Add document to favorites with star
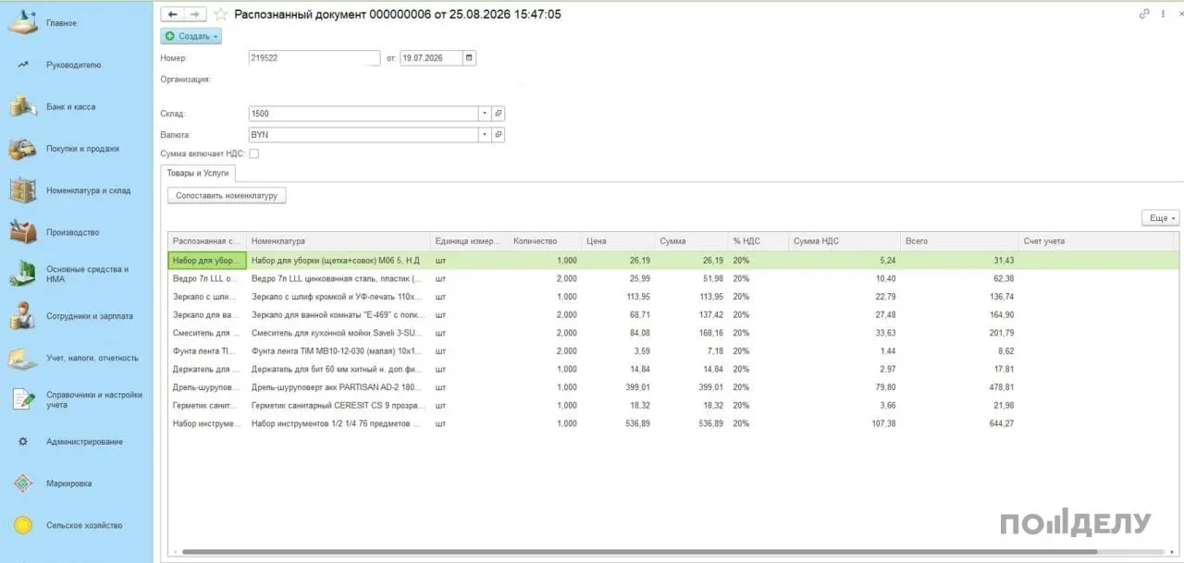 coord(220,14)
